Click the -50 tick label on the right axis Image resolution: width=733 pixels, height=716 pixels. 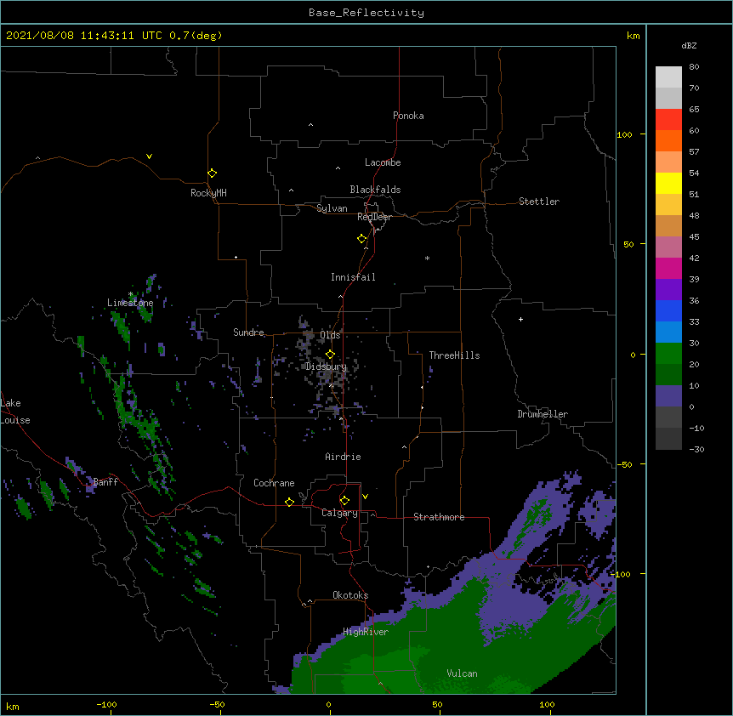(x=624, y=464)
